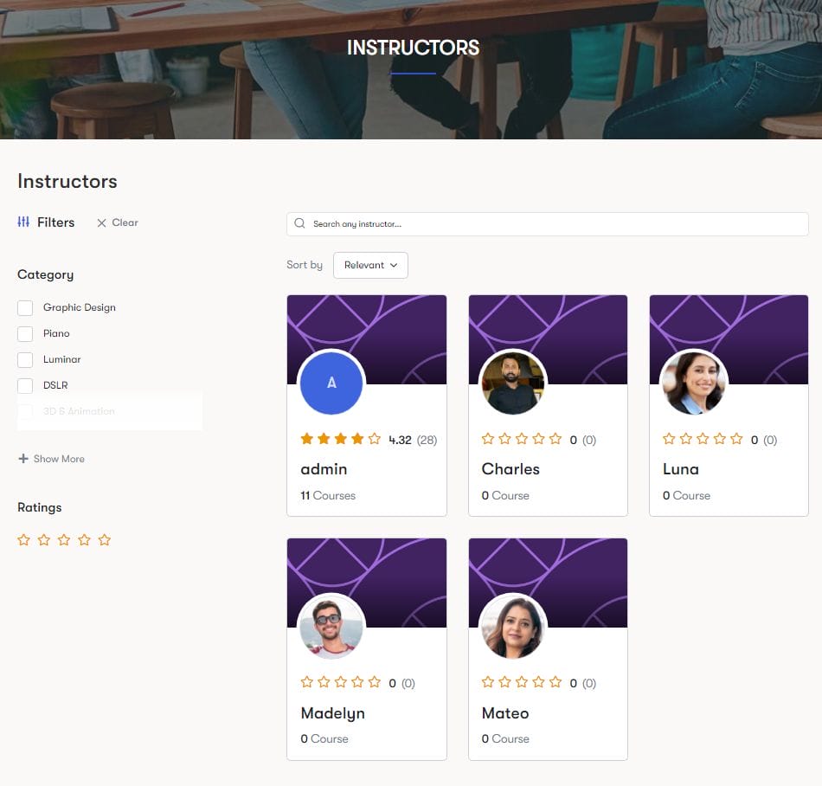Toggle the DSLR category checkbox
The image size is (822, 786).
click(25, 386)
